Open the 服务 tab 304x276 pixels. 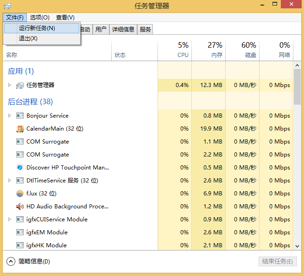[x=145, y=30]
